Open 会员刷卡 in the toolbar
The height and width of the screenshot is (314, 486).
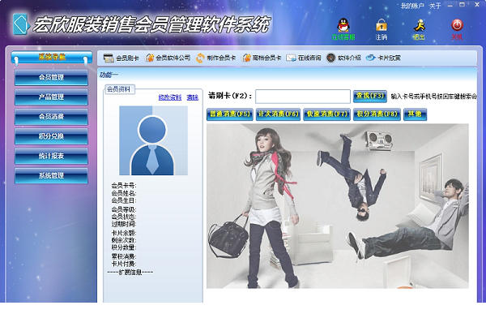click(121, 58)
